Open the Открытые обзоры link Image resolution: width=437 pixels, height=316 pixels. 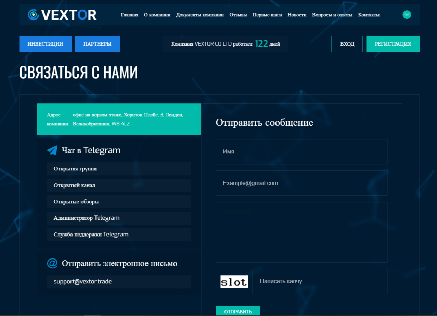[x=119, y=202]
